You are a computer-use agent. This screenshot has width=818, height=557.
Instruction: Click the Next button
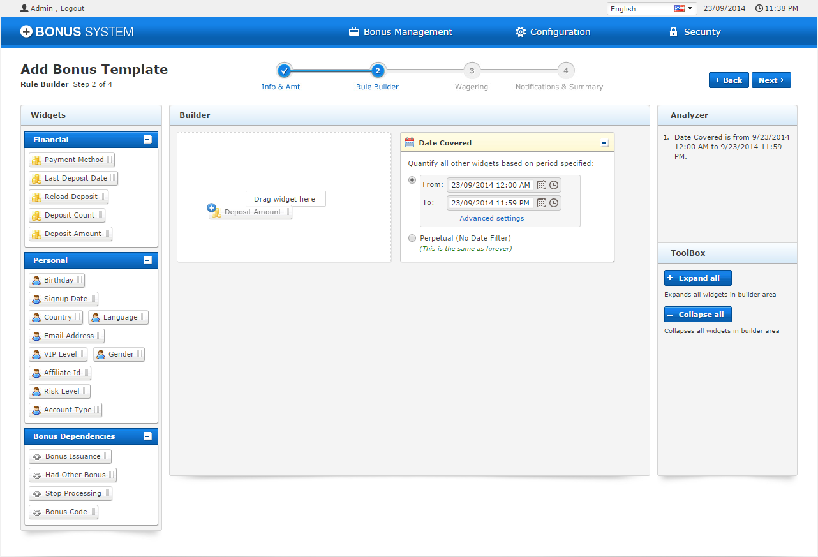[771, 80]
